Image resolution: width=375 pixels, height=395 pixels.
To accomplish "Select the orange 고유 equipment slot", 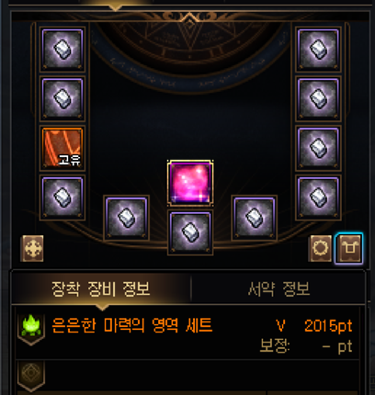I will point(62,148).
